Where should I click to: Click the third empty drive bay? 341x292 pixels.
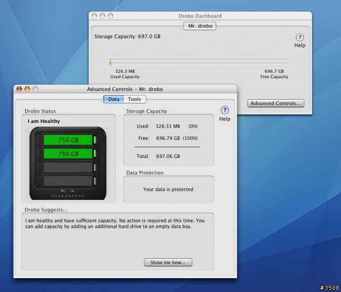[x=68, y=168]
